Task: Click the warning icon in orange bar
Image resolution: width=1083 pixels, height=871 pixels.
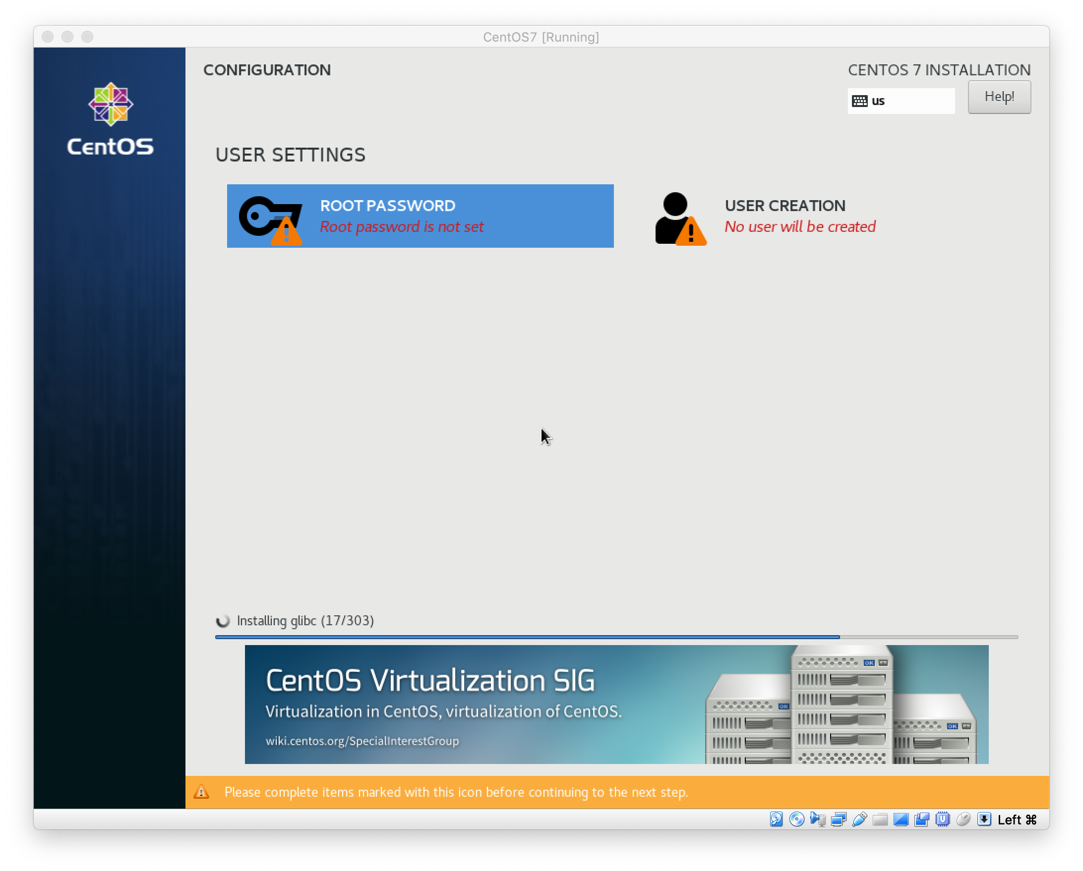Action: (x=201, y=792)
